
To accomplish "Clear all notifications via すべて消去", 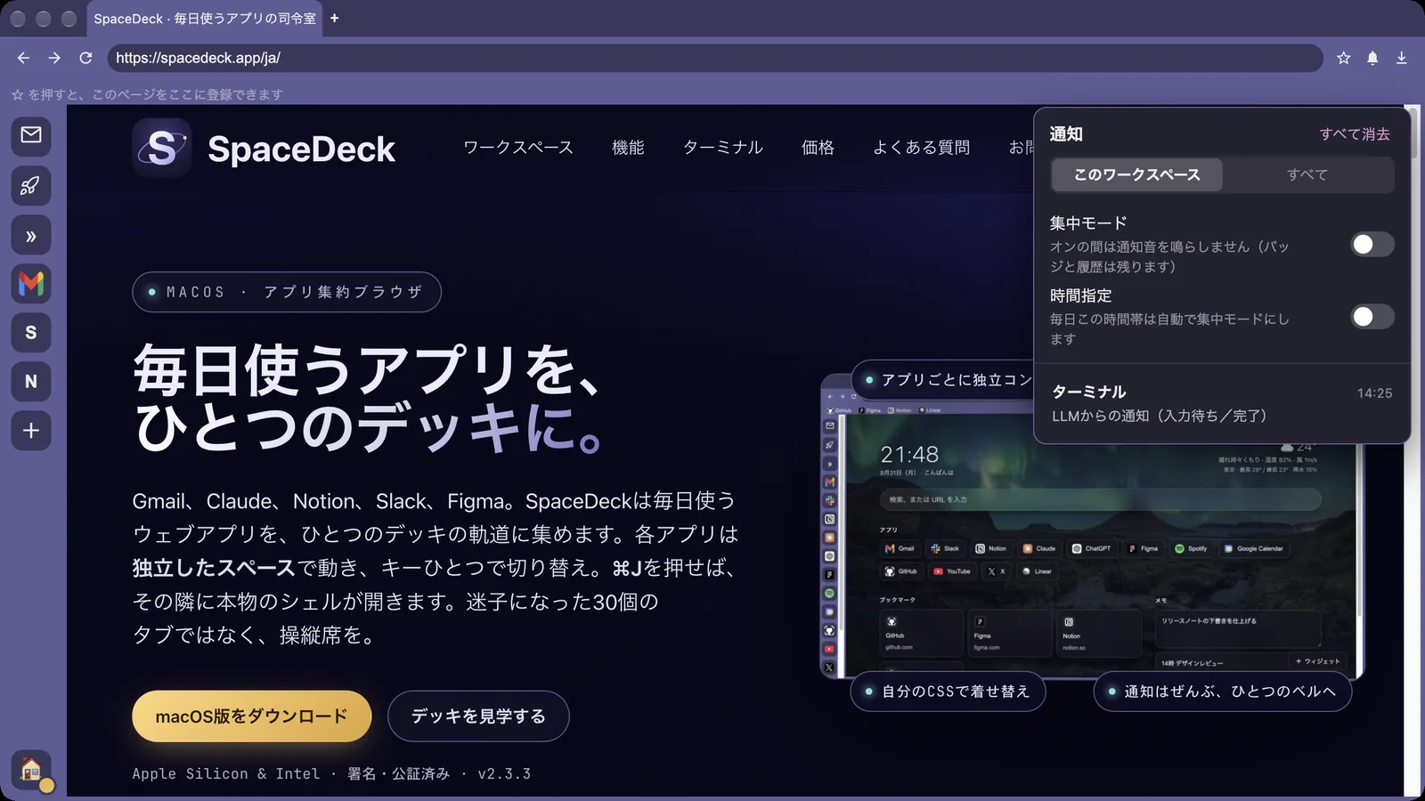I will point(1355,134).
